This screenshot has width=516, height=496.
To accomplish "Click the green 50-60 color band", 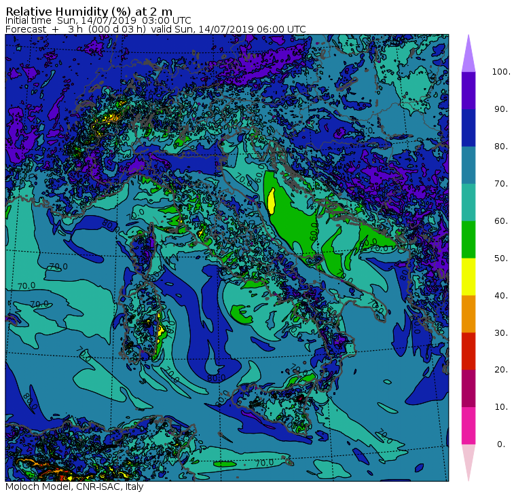I will 468,240.
